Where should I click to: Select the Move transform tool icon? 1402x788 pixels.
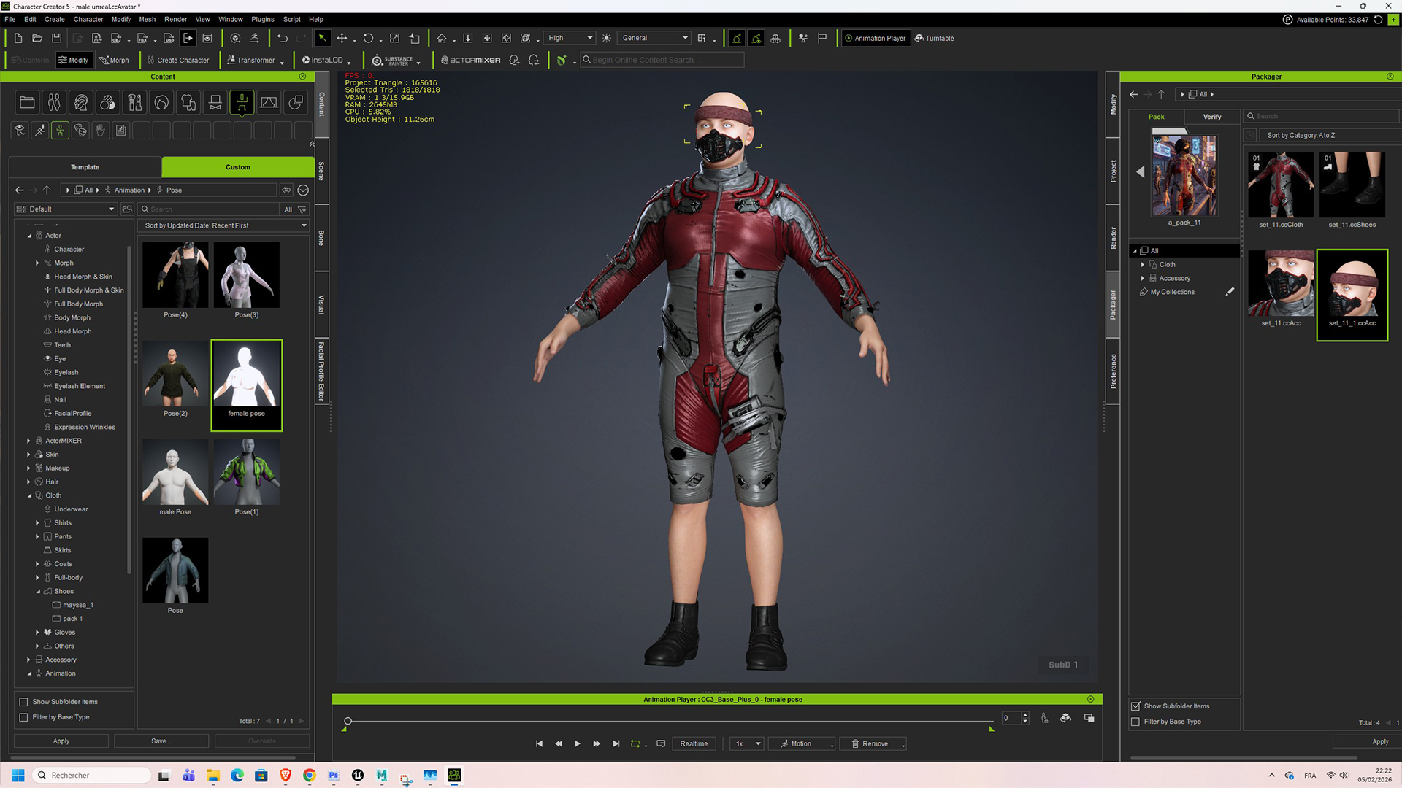click(x=342, y=38)
